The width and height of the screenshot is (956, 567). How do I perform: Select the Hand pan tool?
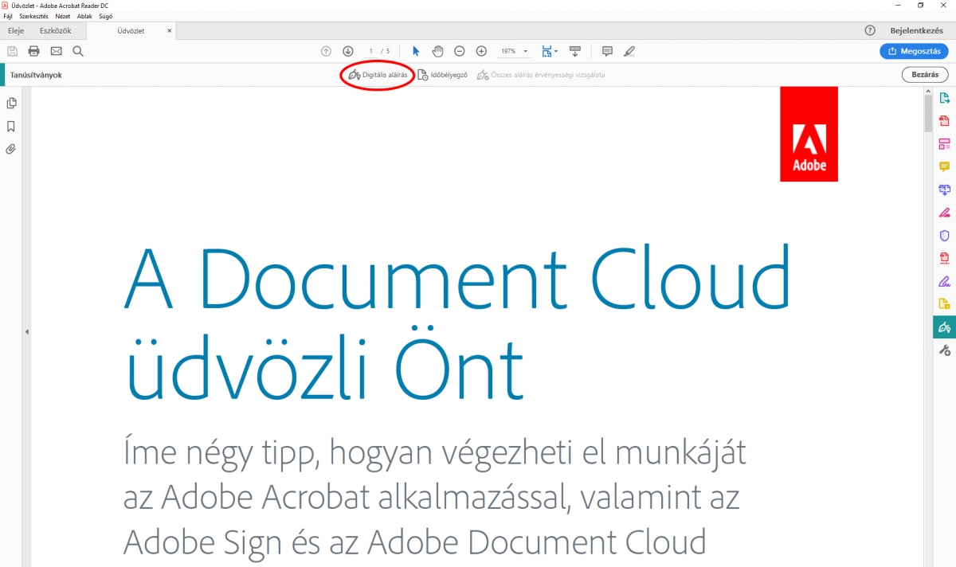437,51
